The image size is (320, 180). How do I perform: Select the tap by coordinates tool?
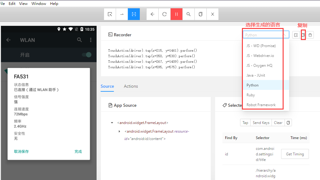[134, 14]
